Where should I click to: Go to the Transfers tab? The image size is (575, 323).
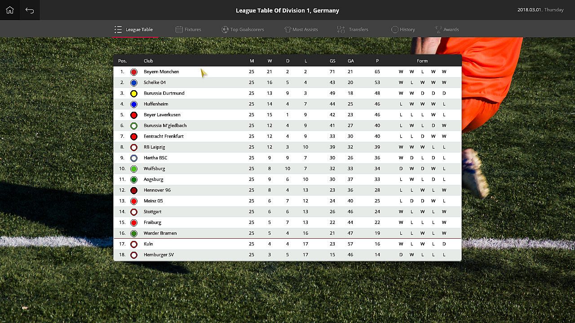pyautogui.click(x=353, y=30)
